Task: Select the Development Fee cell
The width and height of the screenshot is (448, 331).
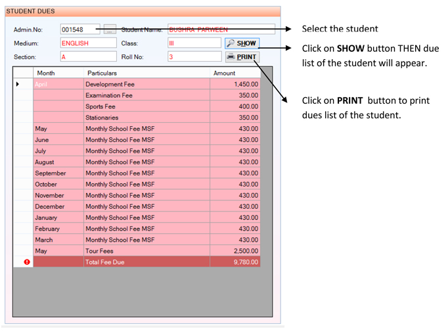Action: [x=147, y=84]
